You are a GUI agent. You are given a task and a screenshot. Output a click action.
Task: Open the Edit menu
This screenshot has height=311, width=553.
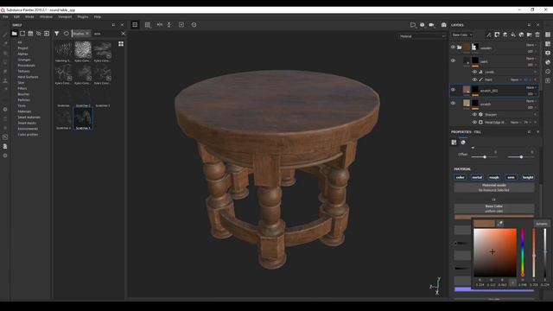(x=16, y=16)
